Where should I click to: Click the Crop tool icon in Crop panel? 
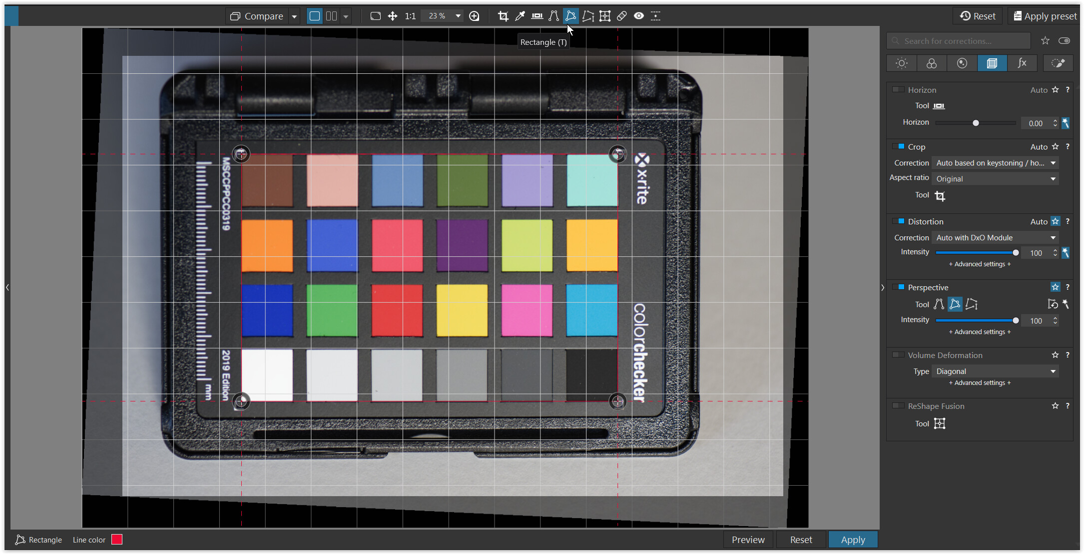[940, 196]
